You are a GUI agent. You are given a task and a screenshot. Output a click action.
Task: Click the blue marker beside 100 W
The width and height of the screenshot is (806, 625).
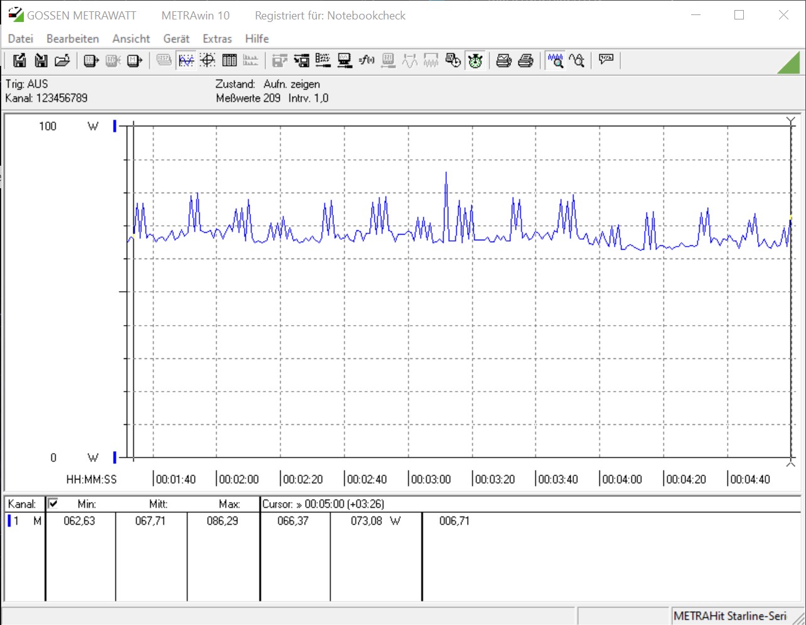pyautogui.click(x=115, y=126)
